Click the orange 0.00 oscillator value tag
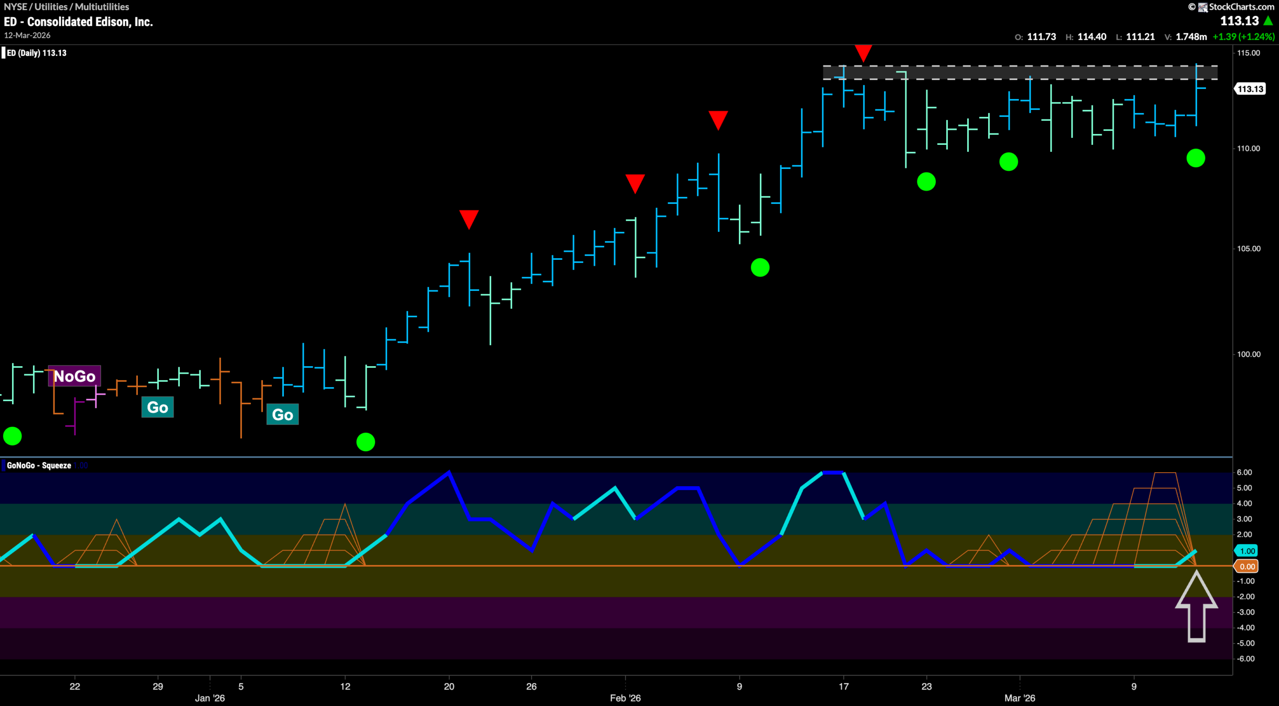 click(x=1247, y=566)
